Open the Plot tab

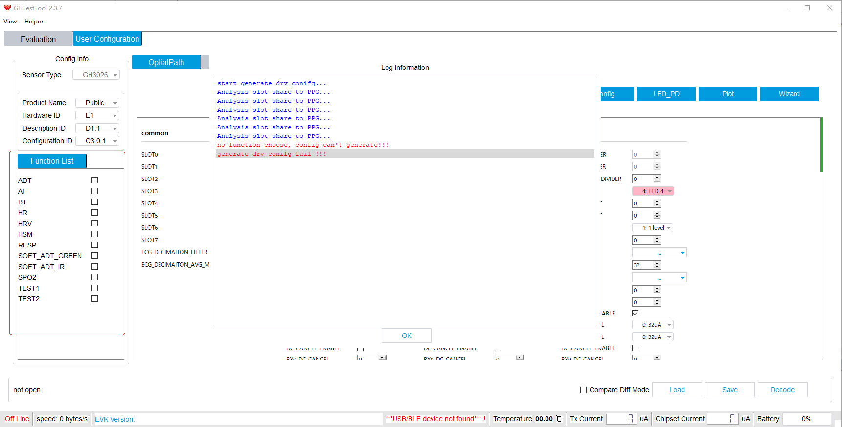coord(728,94)
